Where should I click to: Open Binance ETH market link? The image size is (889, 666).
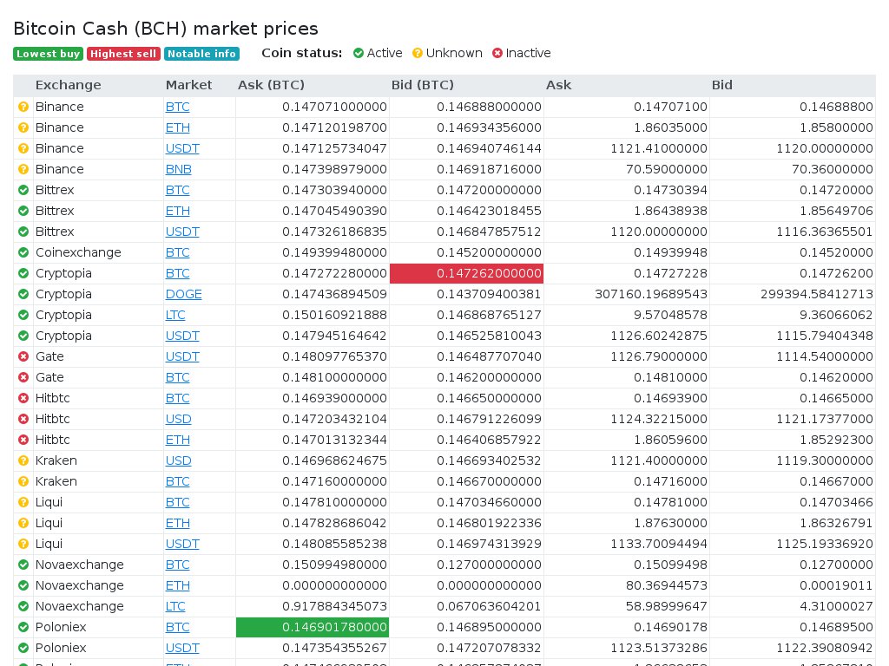[177, 128]
